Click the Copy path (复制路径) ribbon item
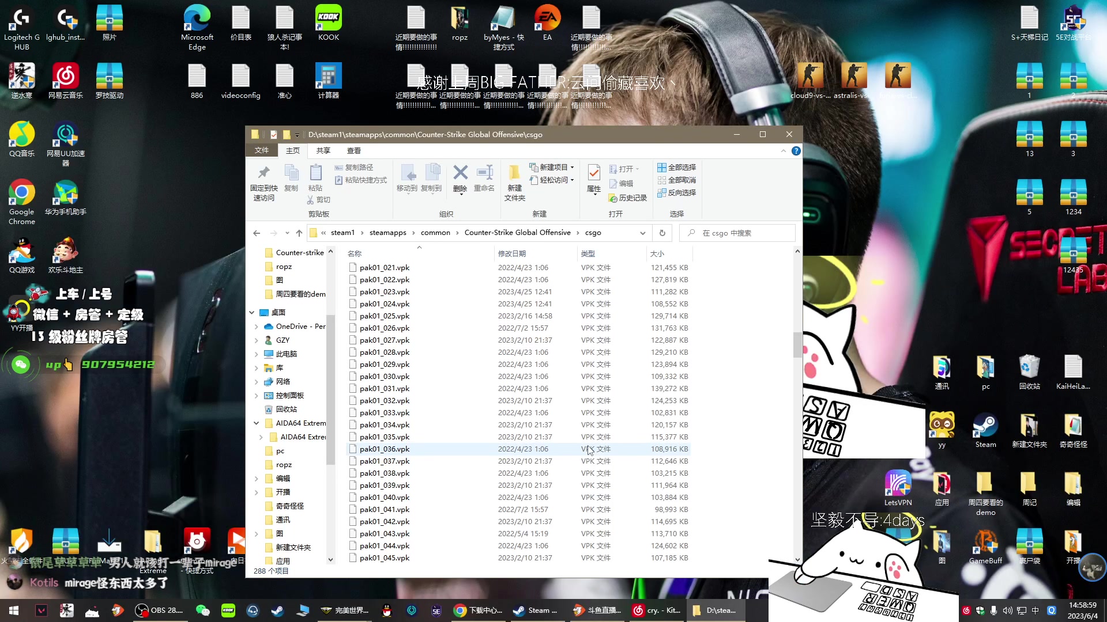The image size is (1107, 622). (x=354, y=167)
